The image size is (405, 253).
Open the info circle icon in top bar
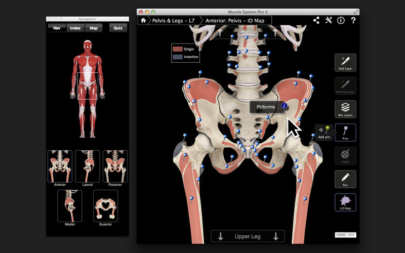tap(341, 20)
